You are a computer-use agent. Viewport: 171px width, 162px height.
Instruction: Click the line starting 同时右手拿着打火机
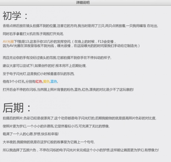pyautogui.click(x=33, y=34)
